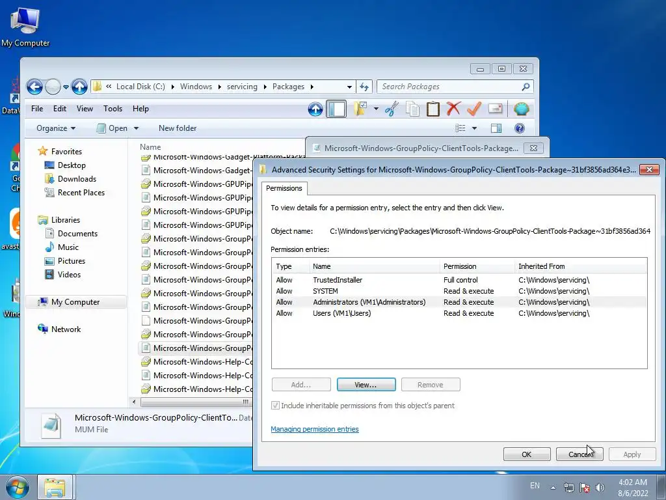Open the Edit menu
The width and height of the screenshot is (666, 500).
click(x=59, y=109)
